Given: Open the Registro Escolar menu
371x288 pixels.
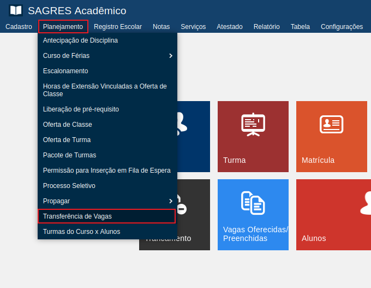Looking at the screenshot, I should 117,26.
